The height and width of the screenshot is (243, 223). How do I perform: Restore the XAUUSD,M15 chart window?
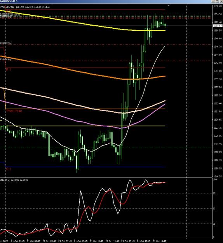217,2
